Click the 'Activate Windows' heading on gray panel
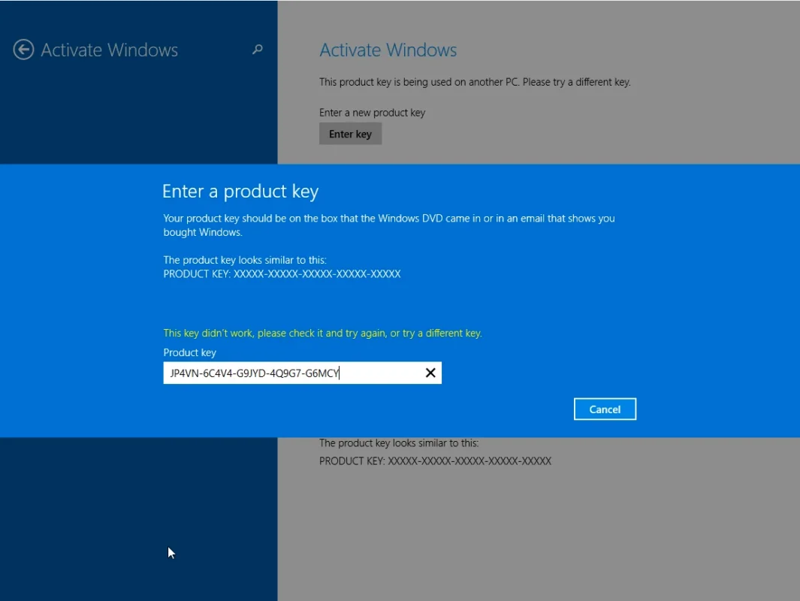This screenshot has width=800, height=601. (388, 50)
